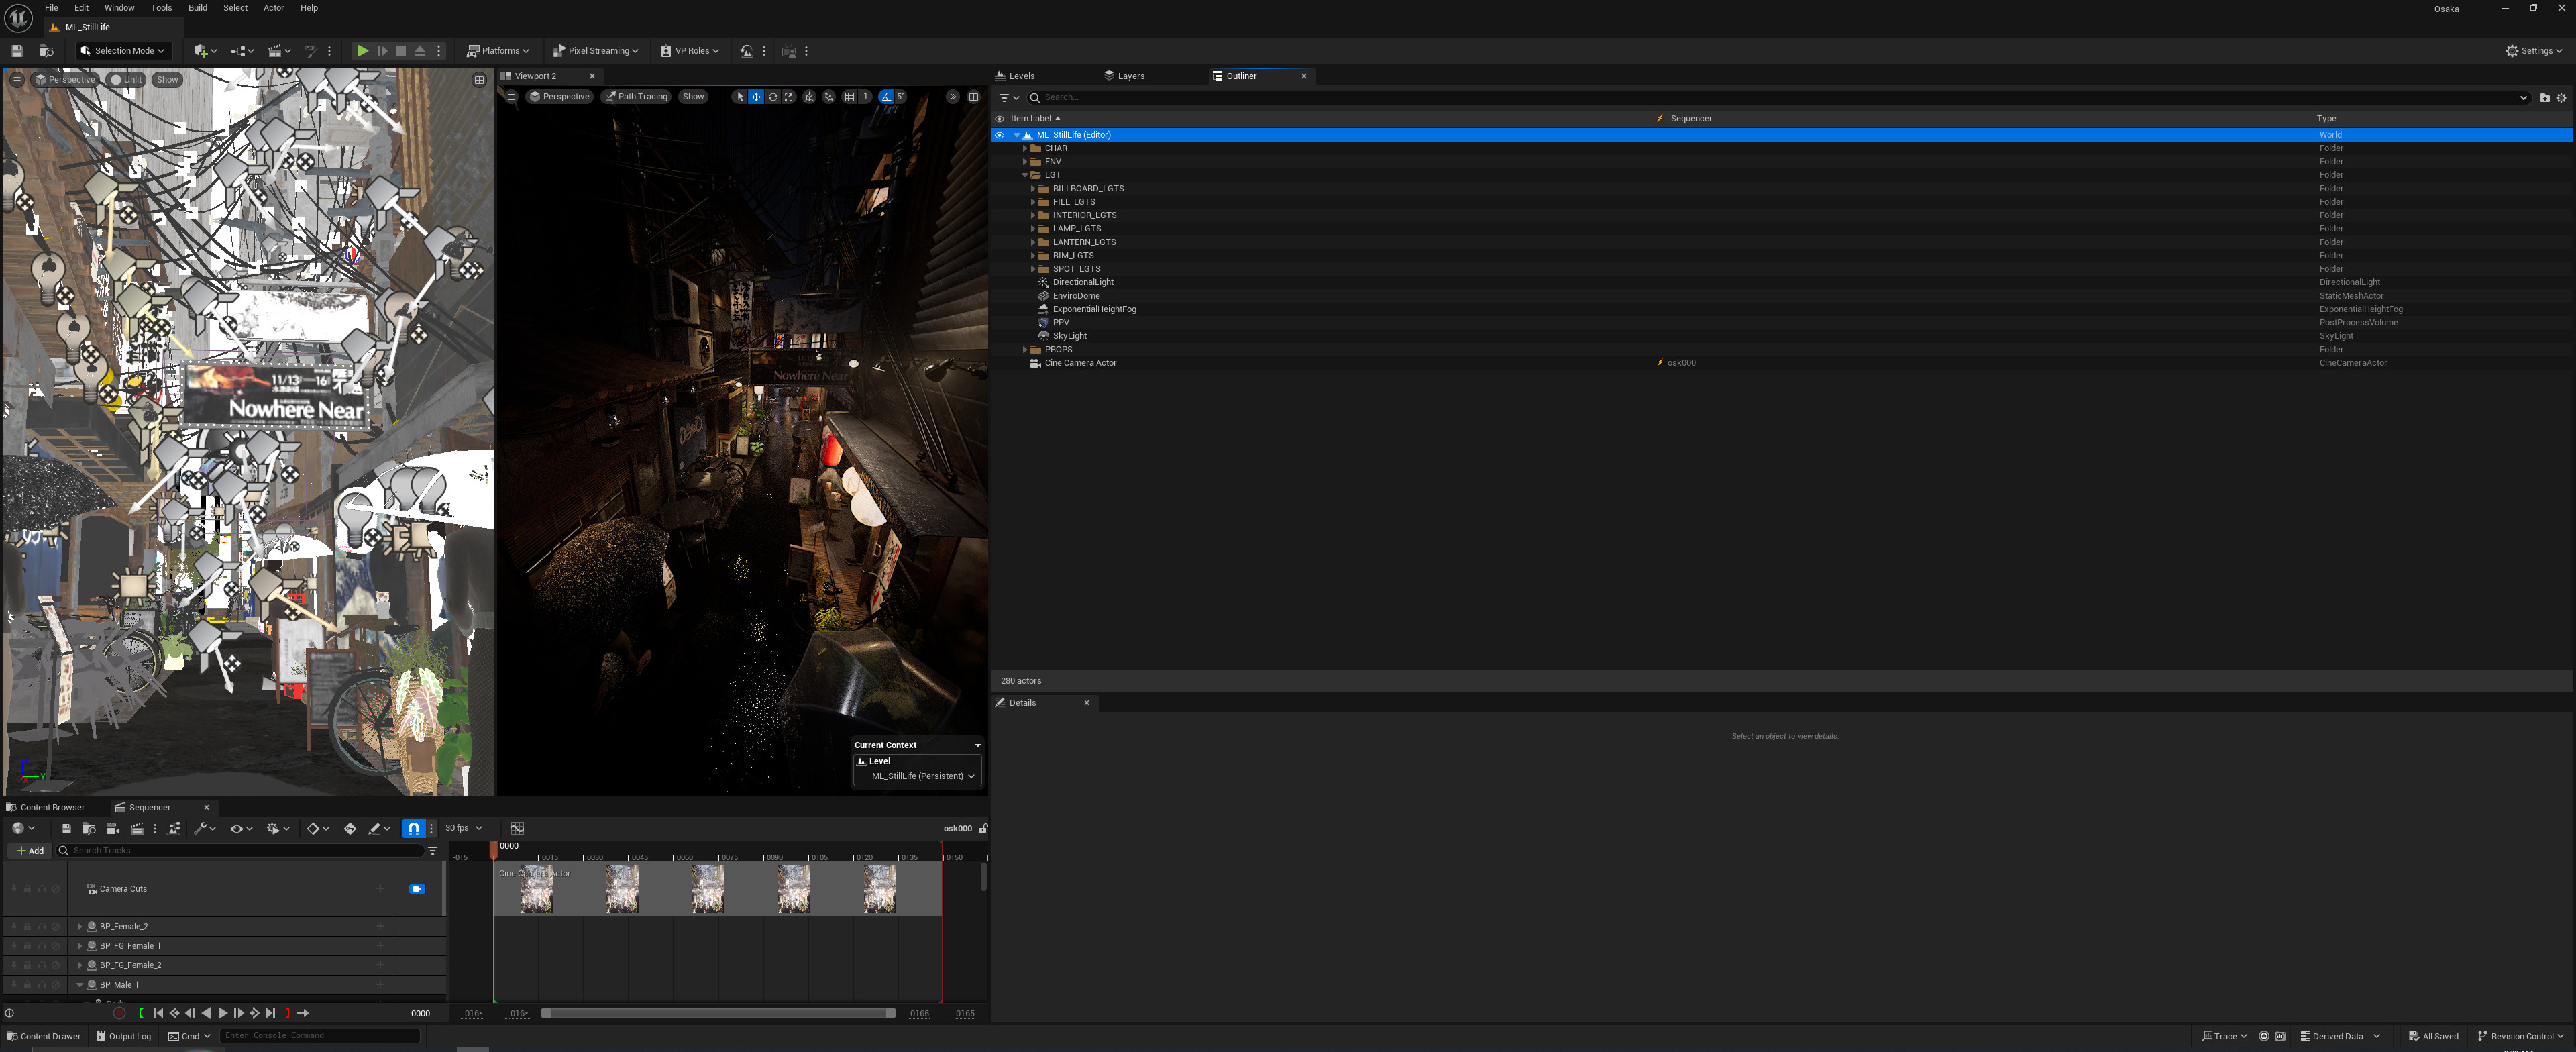The width and height of the screenshot is (2576, 1052).
Task: Open the Platforms toolbar button
Action: pos(498,51)
